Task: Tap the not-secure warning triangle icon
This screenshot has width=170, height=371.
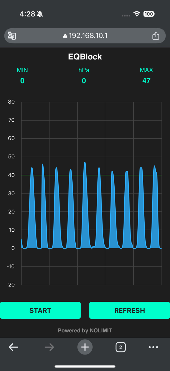Action: tap(65, 36)
